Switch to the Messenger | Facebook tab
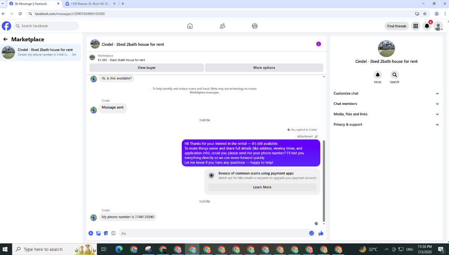The height and width of the screenshot is (255, 449). click(x=34, y=4)
